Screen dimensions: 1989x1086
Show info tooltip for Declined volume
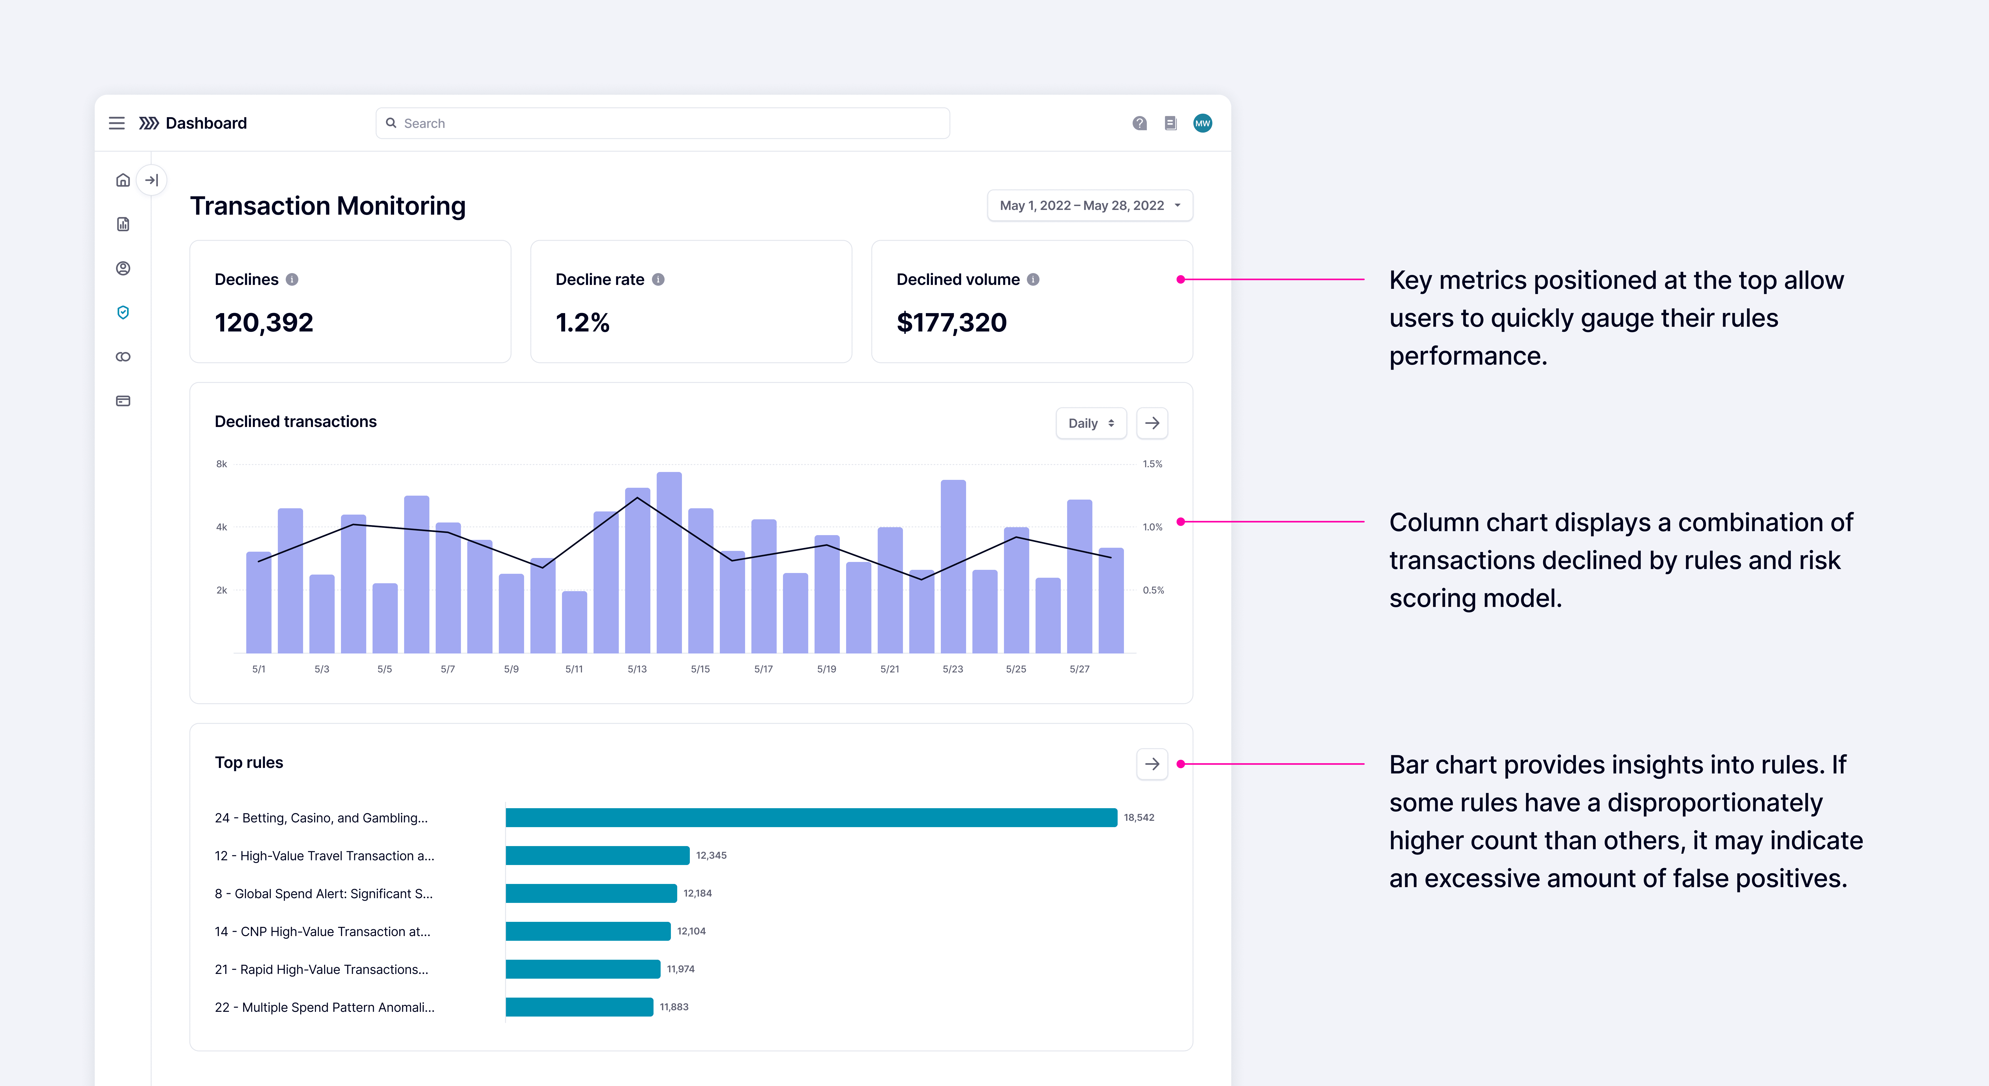1033,279
